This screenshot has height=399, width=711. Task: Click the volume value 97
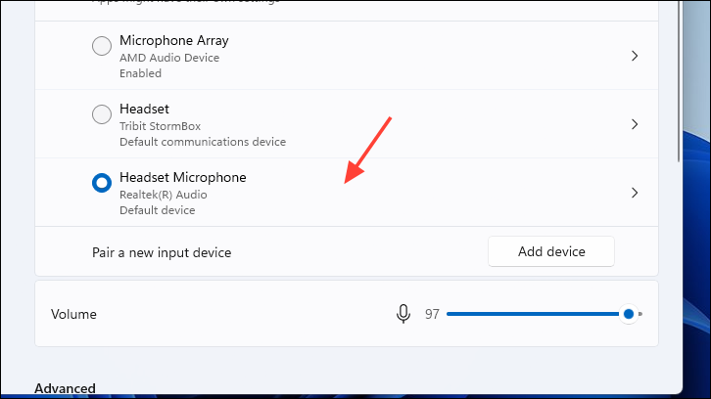(432, 314)
